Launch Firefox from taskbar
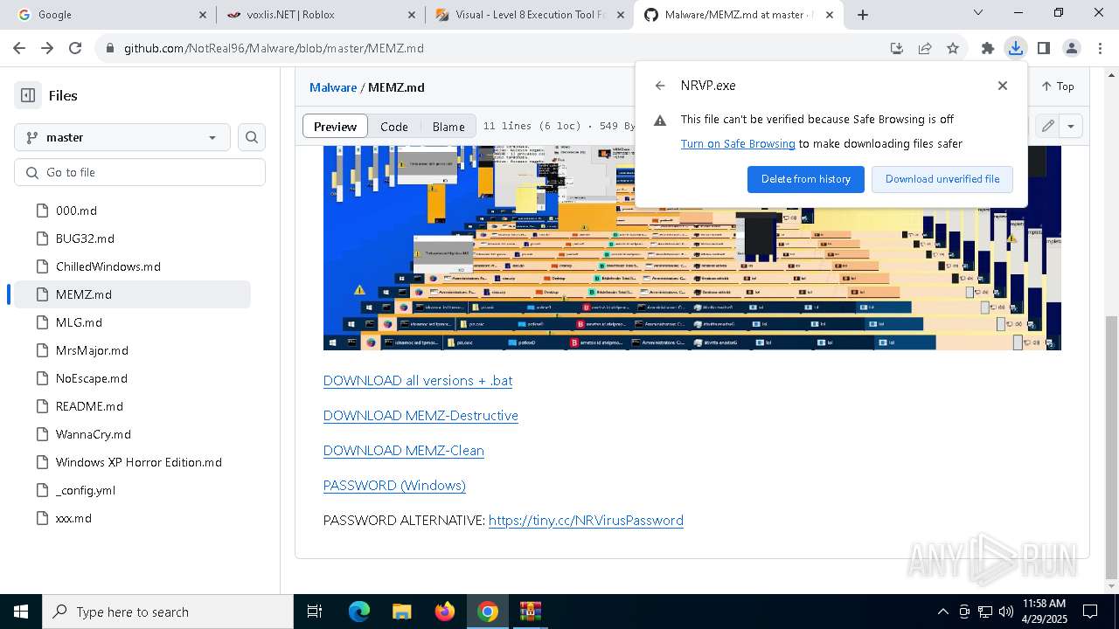This screenshot has height=629, width=1119. point(445,612)
